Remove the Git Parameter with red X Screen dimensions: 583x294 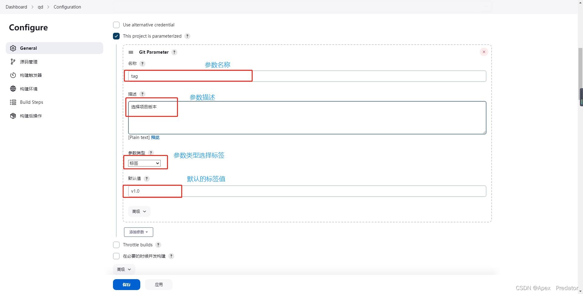click(x=484, y=52)
